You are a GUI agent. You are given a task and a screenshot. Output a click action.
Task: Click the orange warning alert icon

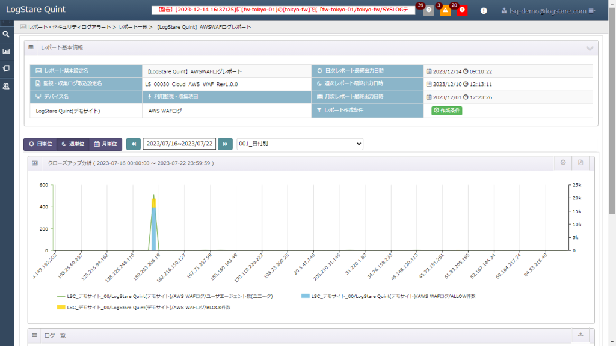[445, 11]
